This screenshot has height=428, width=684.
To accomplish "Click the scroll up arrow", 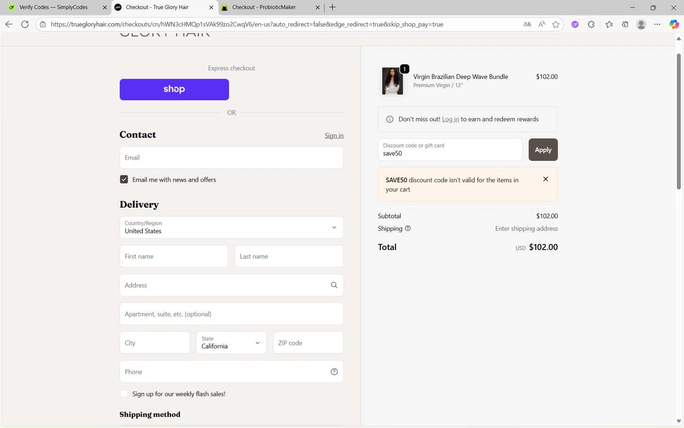I will [679, 39].
